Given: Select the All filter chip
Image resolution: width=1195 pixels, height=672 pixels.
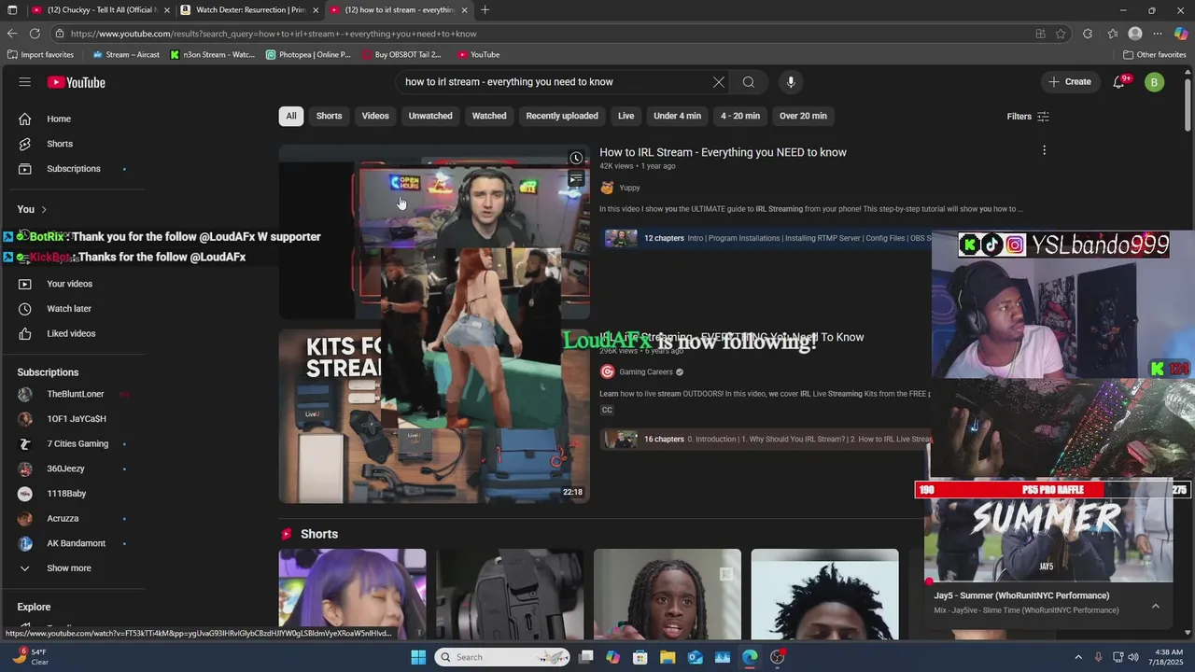Looking at the screenshot, I should pyautogui.click(x=291, y=117).
